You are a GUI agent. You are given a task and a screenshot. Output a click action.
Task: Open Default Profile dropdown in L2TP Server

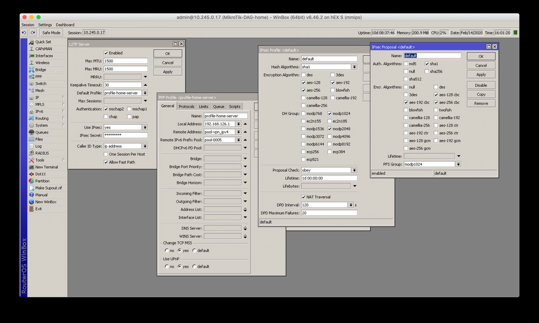(x=145, y=93)
